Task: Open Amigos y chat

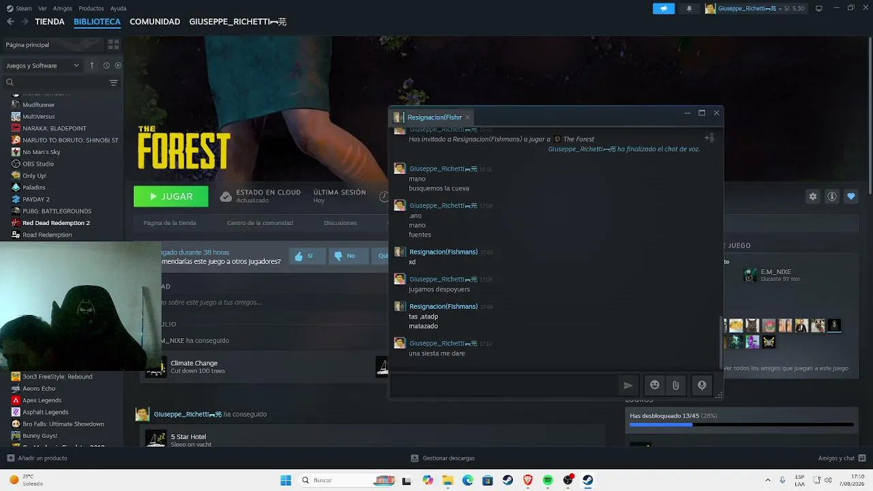Action: 842,458
